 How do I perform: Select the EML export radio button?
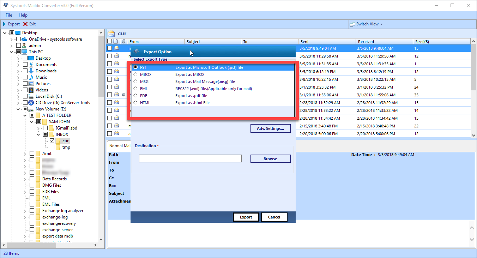135,89
